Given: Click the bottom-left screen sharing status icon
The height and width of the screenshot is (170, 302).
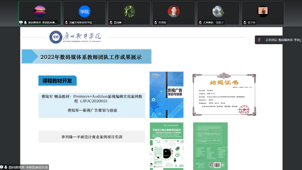Looking at the screenshot, I should coord(2,167).
